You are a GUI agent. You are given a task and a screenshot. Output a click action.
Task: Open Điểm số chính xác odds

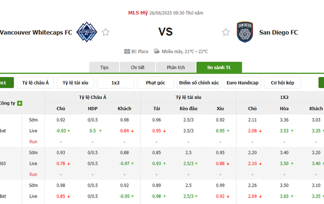[x=199, y=83]
